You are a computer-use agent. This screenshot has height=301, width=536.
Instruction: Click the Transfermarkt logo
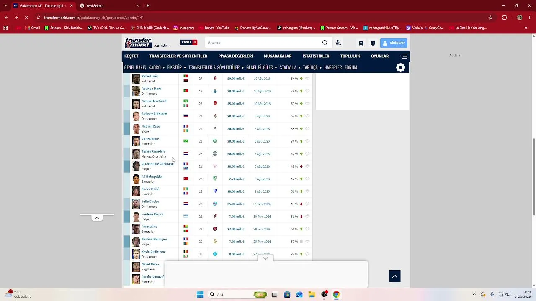coord(138,43)
